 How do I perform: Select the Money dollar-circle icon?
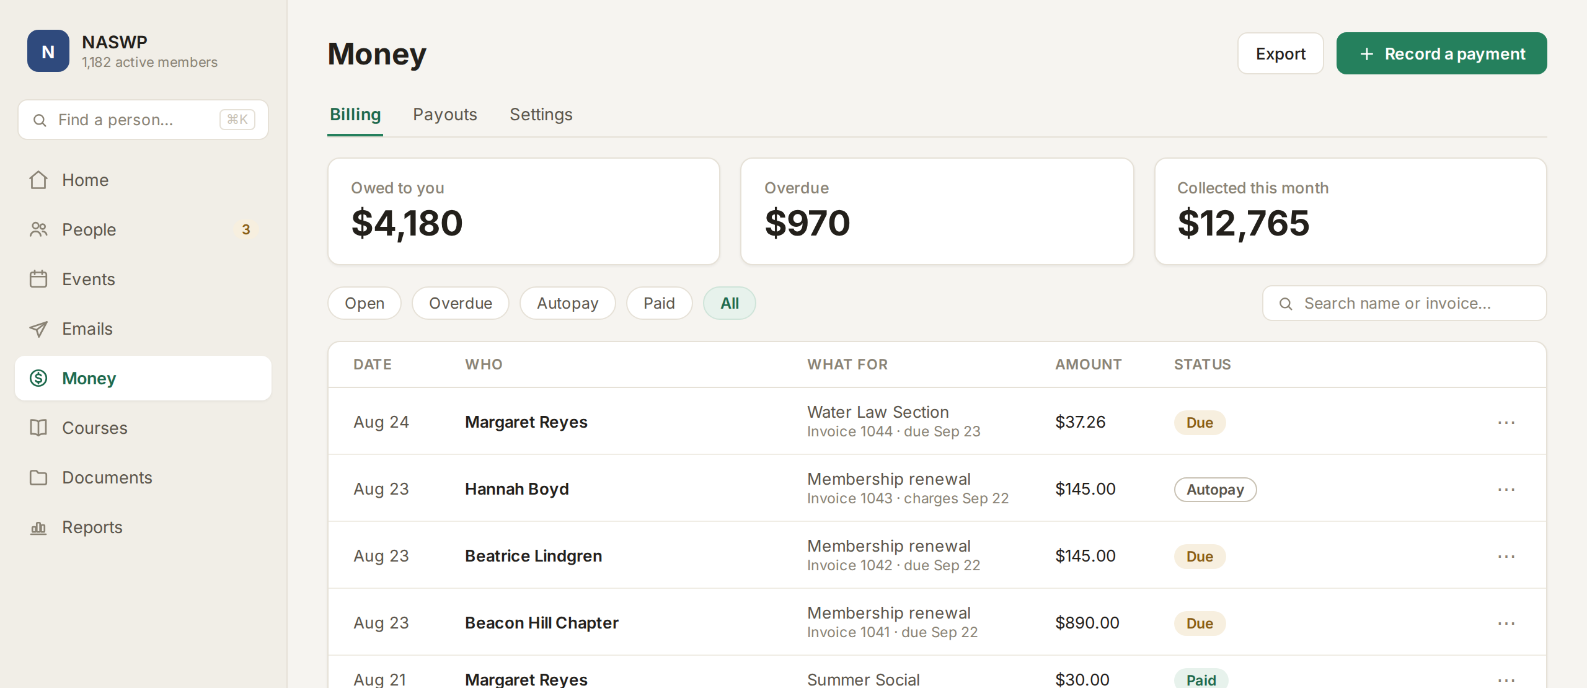point(38,378)
